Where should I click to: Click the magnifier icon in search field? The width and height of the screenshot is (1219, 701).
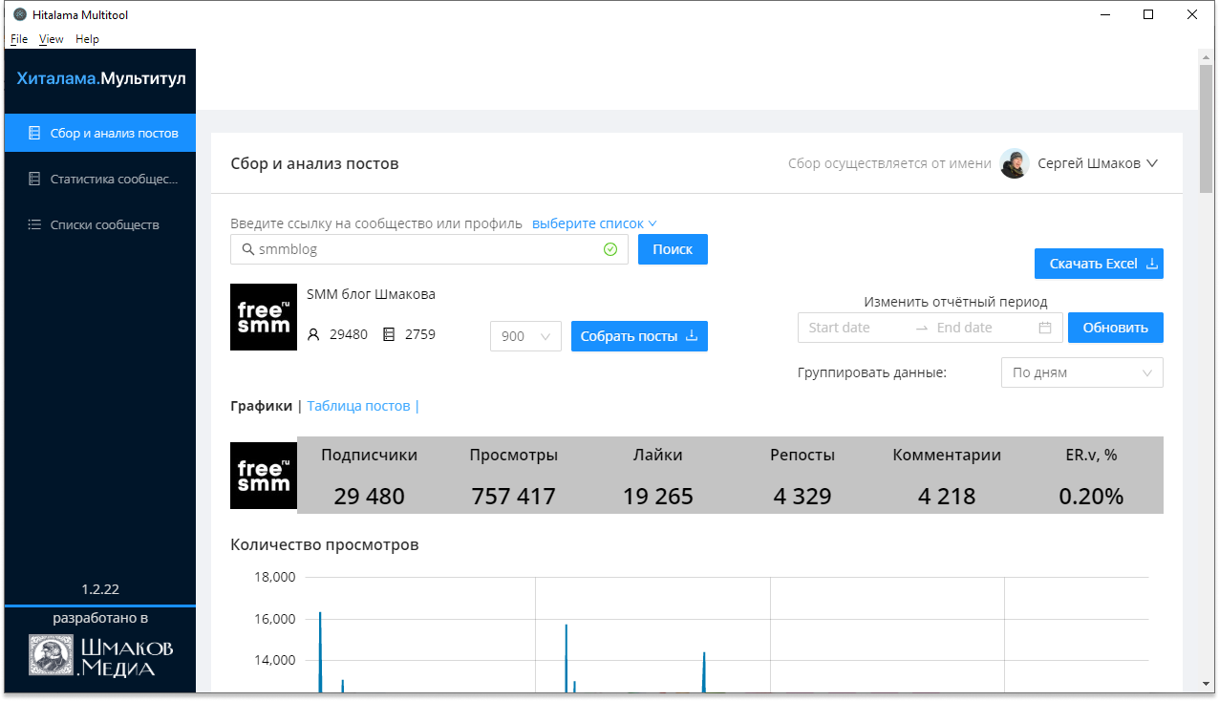(x=247, y=249)
